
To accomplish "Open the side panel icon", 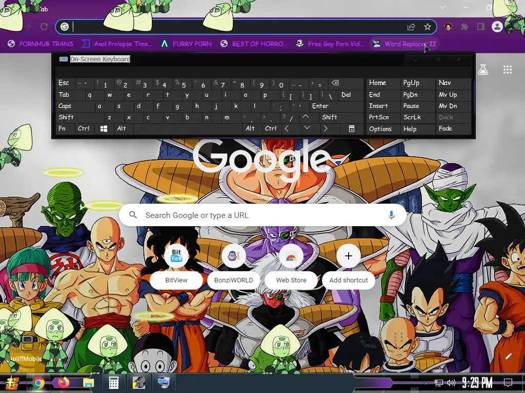I will 481,27.
